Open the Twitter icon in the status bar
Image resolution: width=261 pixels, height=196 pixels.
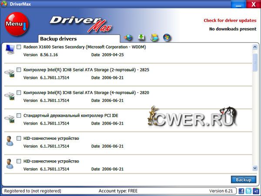click(x=248, y=191)
